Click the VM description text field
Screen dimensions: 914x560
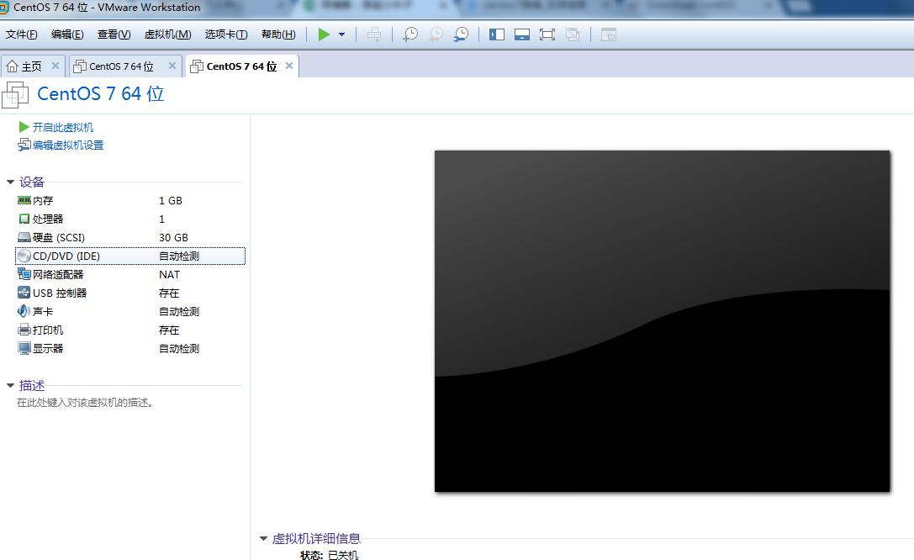point(85,403)
